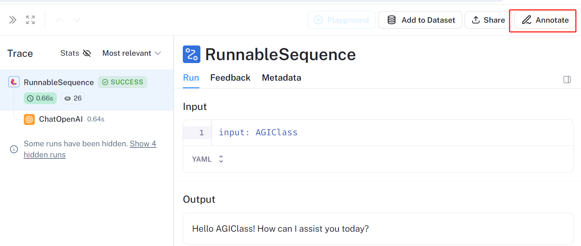Click the RunnableSequence parrot icon in trace

click(x=14, y=82)
